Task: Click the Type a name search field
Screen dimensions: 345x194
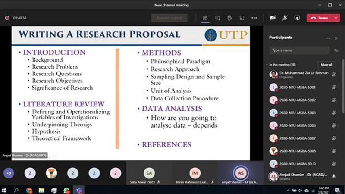Action: (x=300, y=50)
